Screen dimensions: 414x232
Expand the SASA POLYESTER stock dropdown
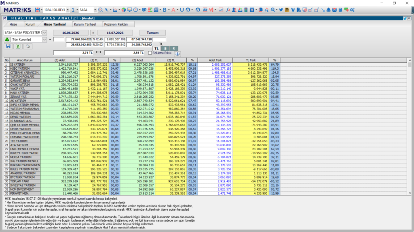point(44,33)
